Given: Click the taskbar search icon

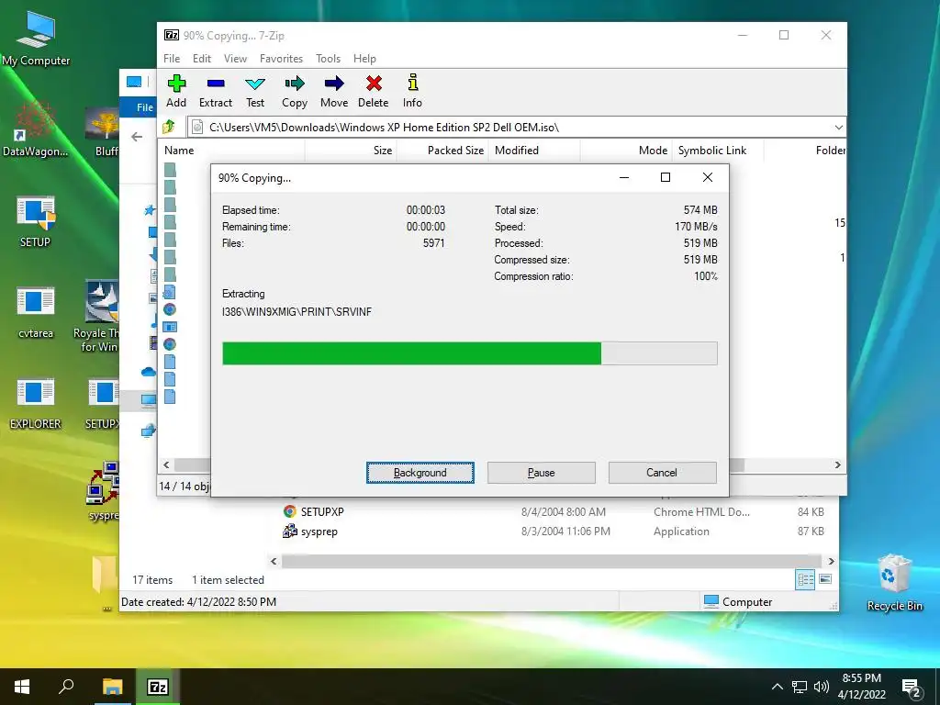Looking at the screenshot, I should click(x=66, y=687).
